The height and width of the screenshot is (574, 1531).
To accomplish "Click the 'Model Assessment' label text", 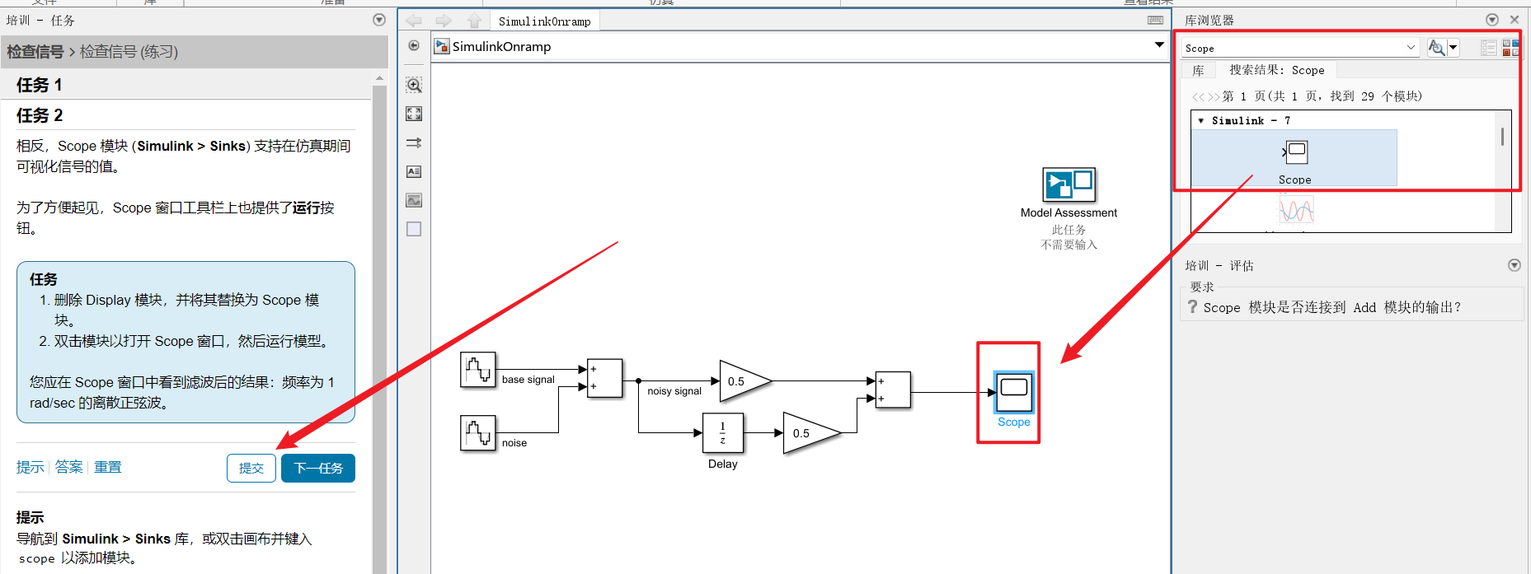I will [x=1068, y=212].
